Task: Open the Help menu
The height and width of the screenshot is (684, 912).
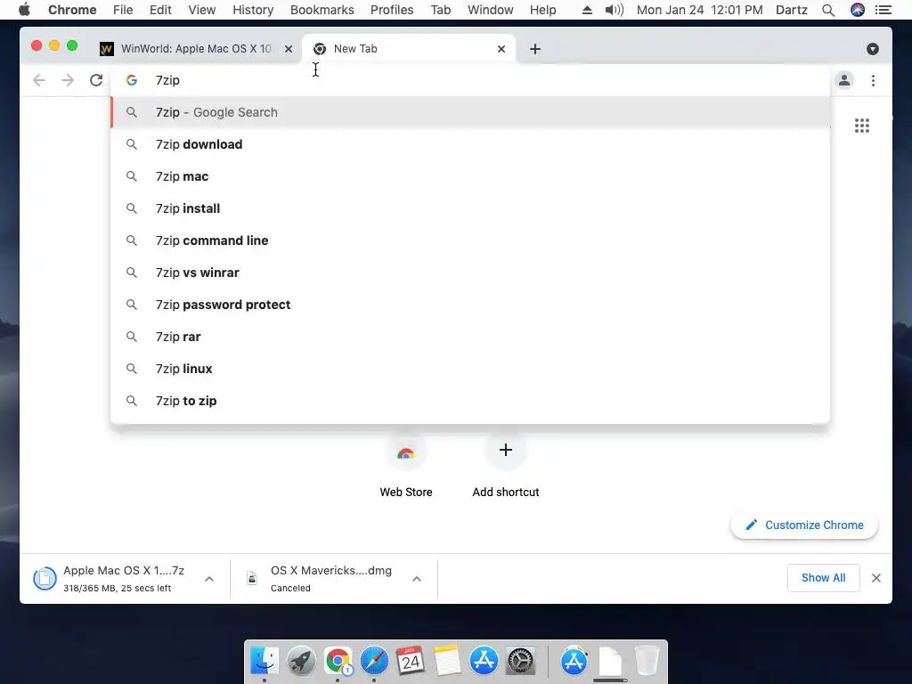Action: pyautogui.click(x=542, y=10)
